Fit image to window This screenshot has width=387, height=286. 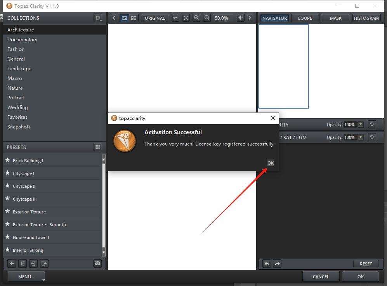(x=186, y=18)
